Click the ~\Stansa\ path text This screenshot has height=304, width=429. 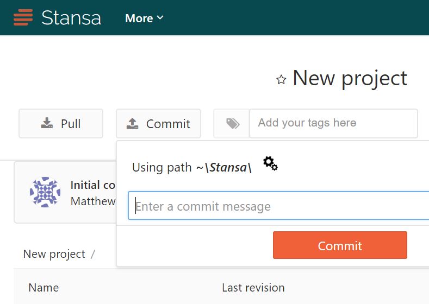click(x=224, y=167)
